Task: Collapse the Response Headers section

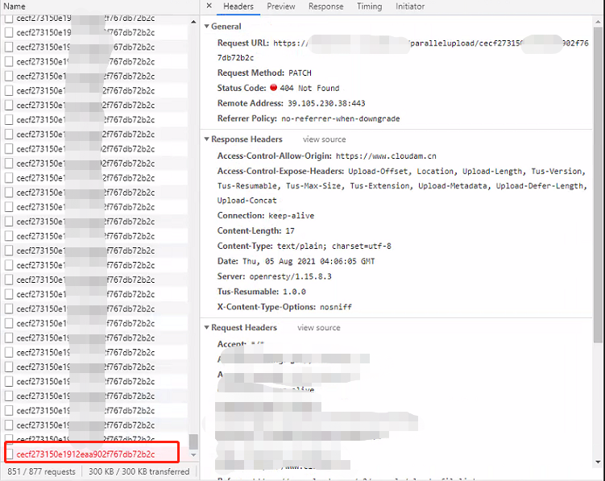Action: [x=207, y=139]
